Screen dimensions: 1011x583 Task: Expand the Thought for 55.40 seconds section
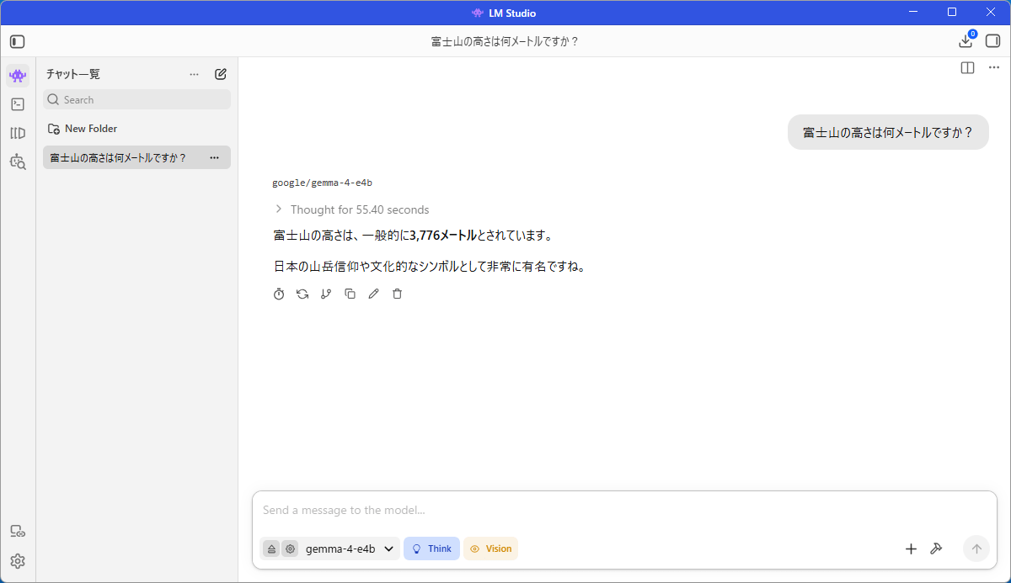352,209
